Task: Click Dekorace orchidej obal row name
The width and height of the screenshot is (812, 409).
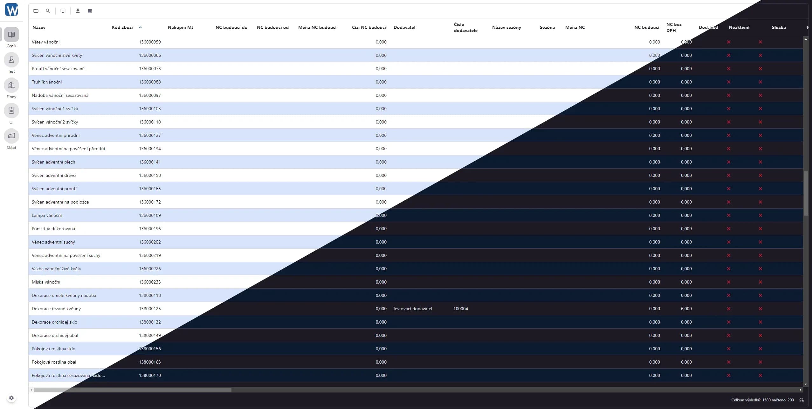Action: (55, 335)
